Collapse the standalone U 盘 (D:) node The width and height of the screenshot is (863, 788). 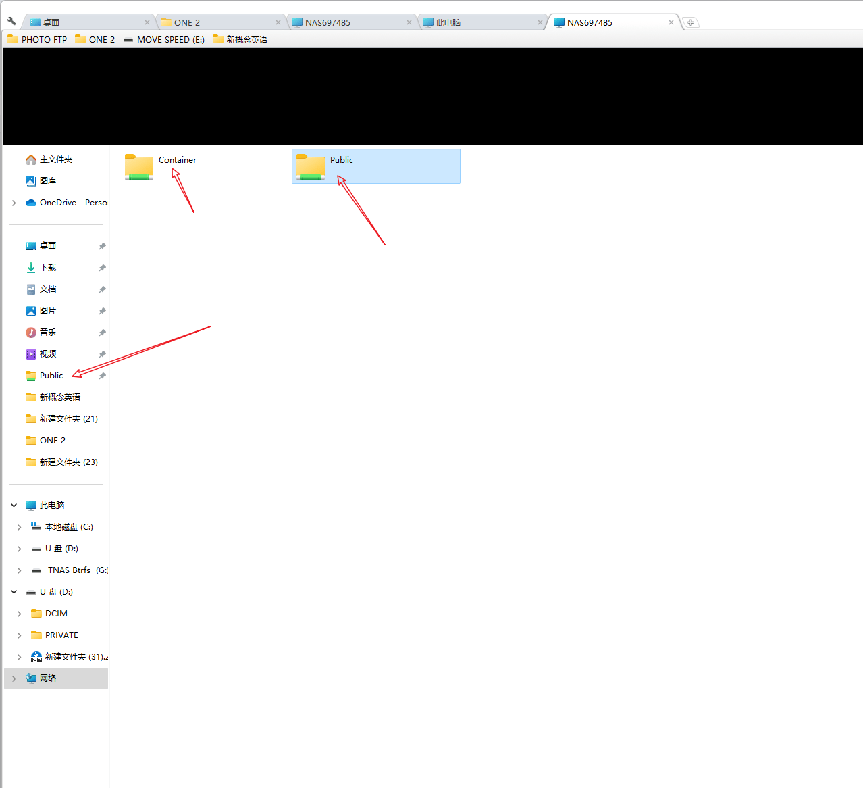click(x=14, y=592)
